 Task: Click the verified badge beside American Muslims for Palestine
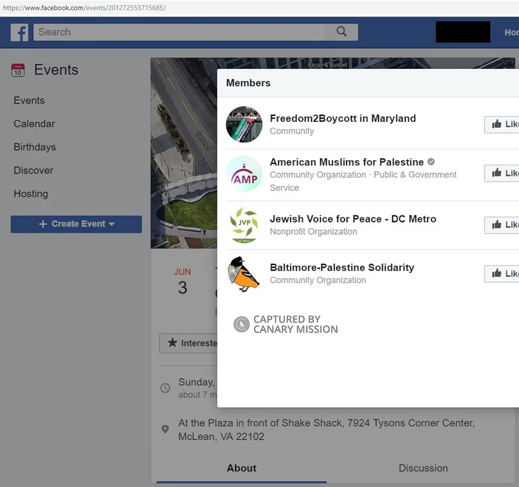coord(429,162)
